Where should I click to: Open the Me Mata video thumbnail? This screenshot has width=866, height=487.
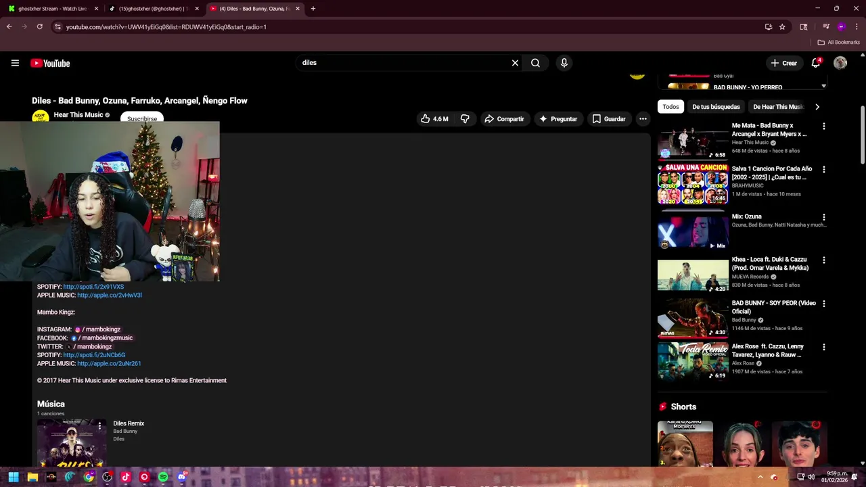pos(693,140)
